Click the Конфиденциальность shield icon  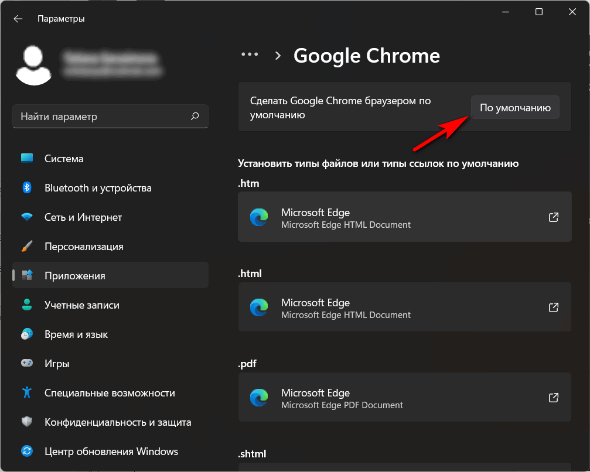(27, 422)
